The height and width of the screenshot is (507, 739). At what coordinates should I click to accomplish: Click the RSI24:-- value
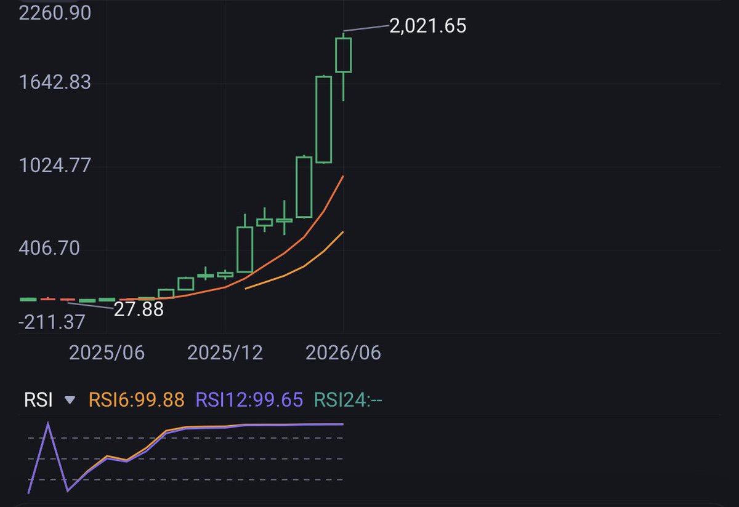coord(348,400)
